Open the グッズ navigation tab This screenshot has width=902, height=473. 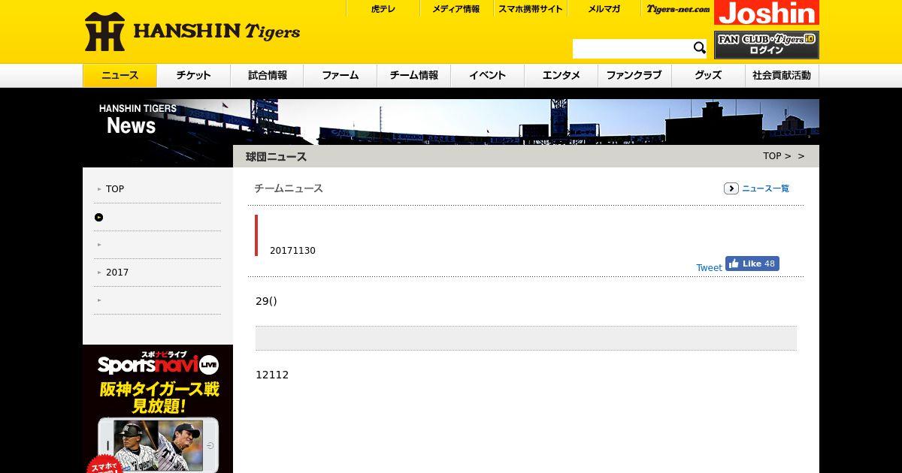pyautogui.click(x=708, y=76)
